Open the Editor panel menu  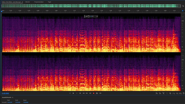pyautogui.click(x=22, y=2)
